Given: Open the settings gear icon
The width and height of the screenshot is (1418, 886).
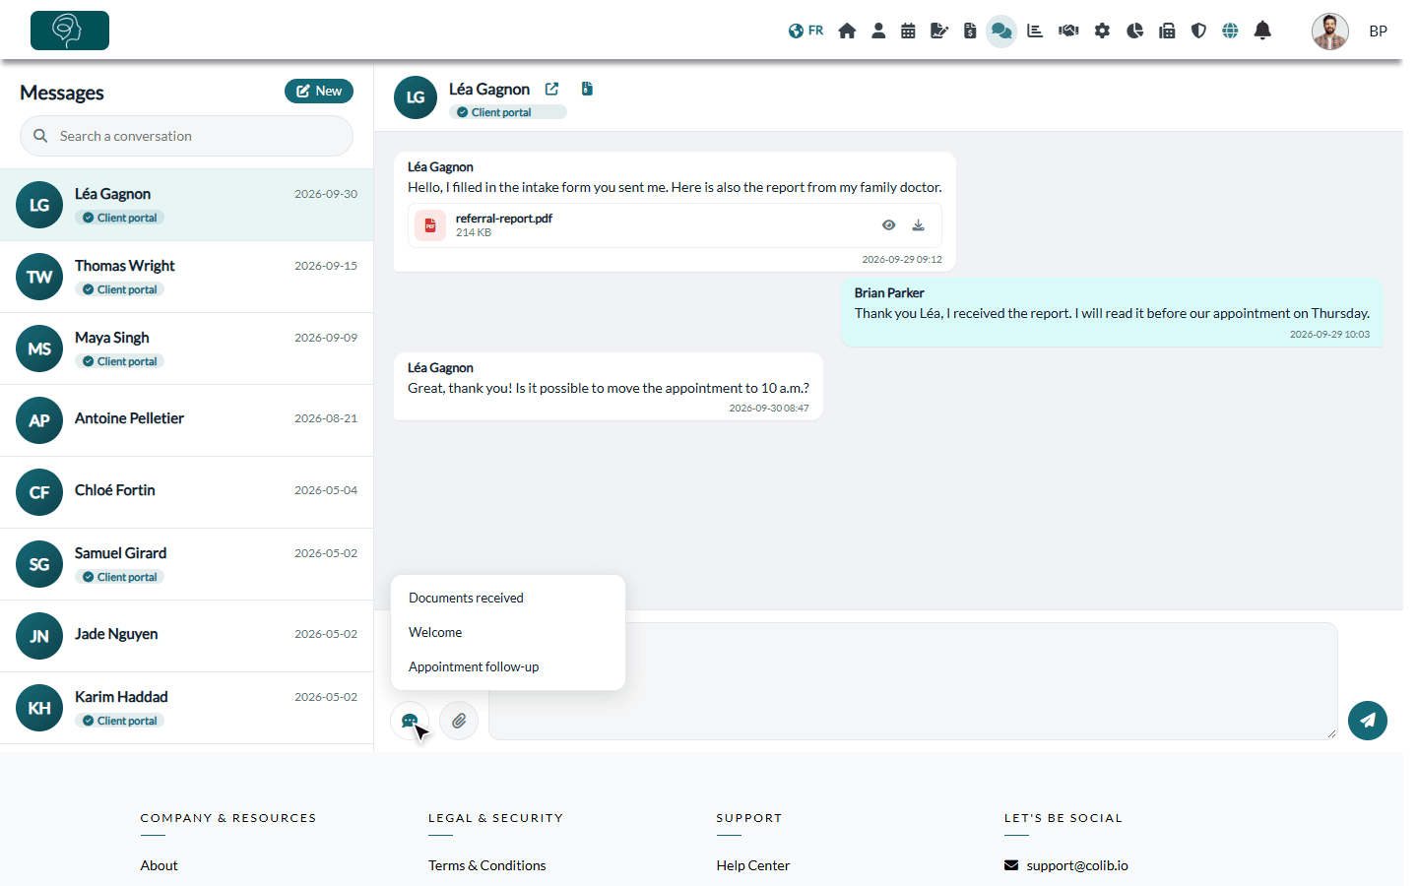Looking at the screenshot, I should click(1102, 31).
